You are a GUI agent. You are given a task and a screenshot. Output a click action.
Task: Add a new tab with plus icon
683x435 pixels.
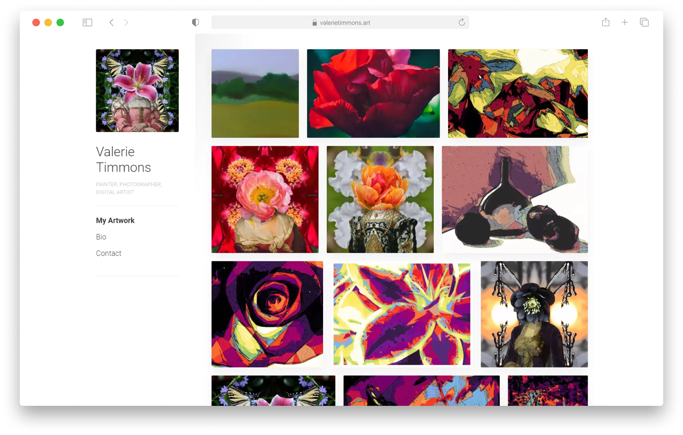(x=625, y=22)
